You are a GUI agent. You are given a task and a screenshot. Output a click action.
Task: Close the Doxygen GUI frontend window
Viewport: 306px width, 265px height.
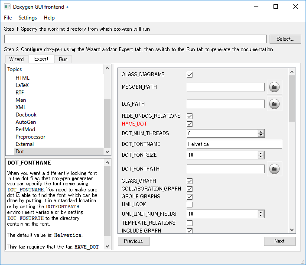pos(296,6)
